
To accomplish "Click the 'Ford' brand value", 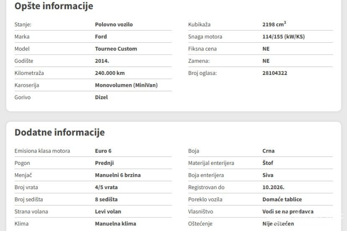I will point(101,37).
